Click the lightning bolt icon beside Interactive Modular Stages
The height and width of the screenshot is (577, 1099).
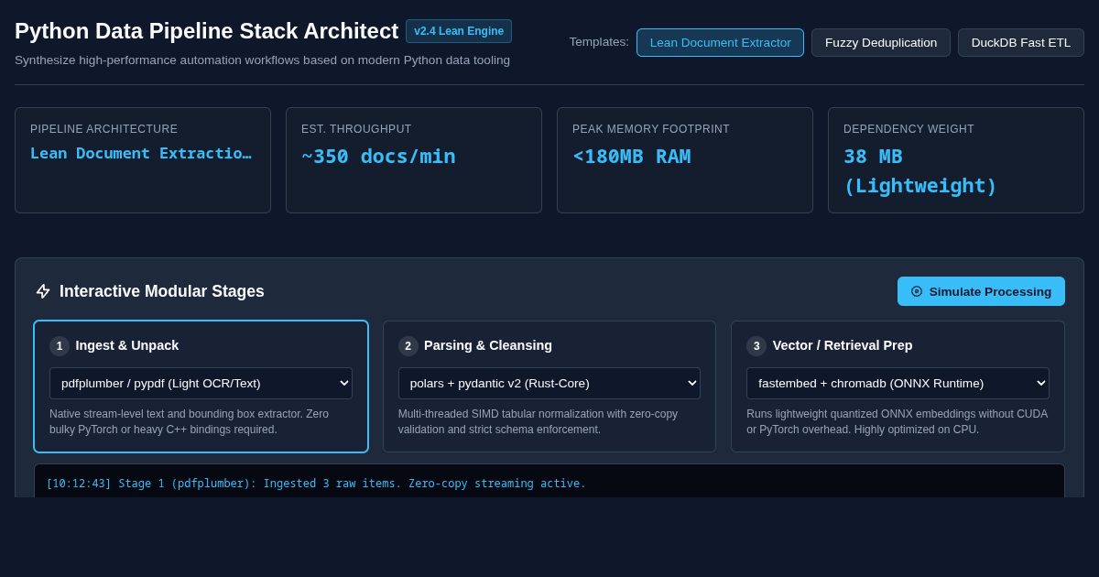pos(43,291)
